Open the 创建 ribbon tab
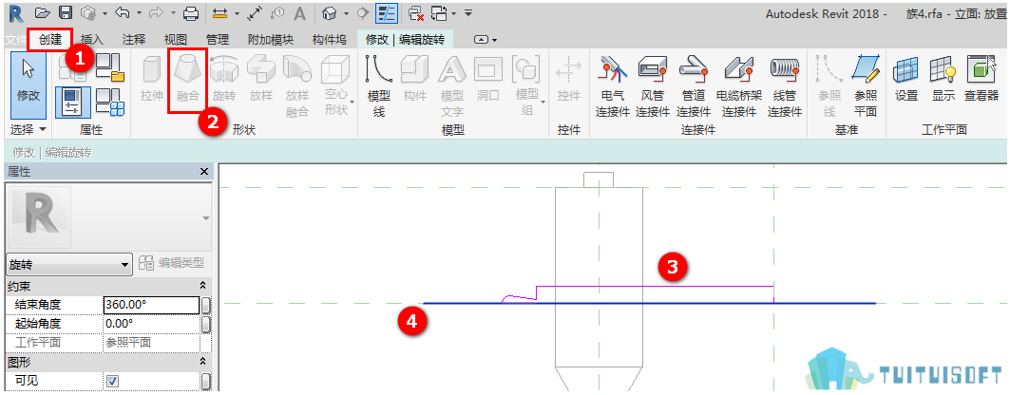This screenshot has height=395, width=1010. pyautogui.click(x=49, y=39)
